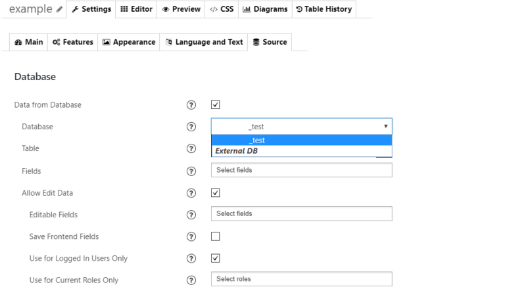Click help icon for Editable Fields
The image size is (505, 304).
pos(191,215)
